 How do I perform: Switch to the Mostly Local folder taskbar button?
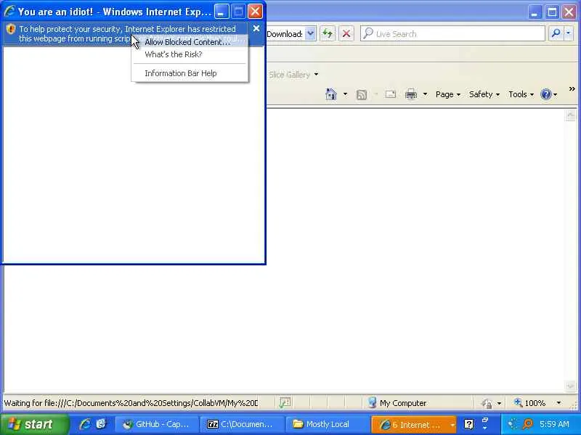tap(328, 424)
